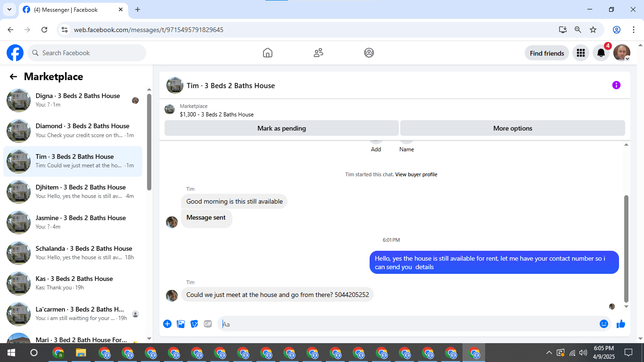Open the notifications bell icon
Viewport: 644px width, 362px height.
[601, 53]
